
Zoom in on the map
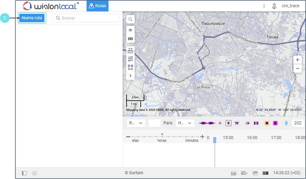pos(297,60)
